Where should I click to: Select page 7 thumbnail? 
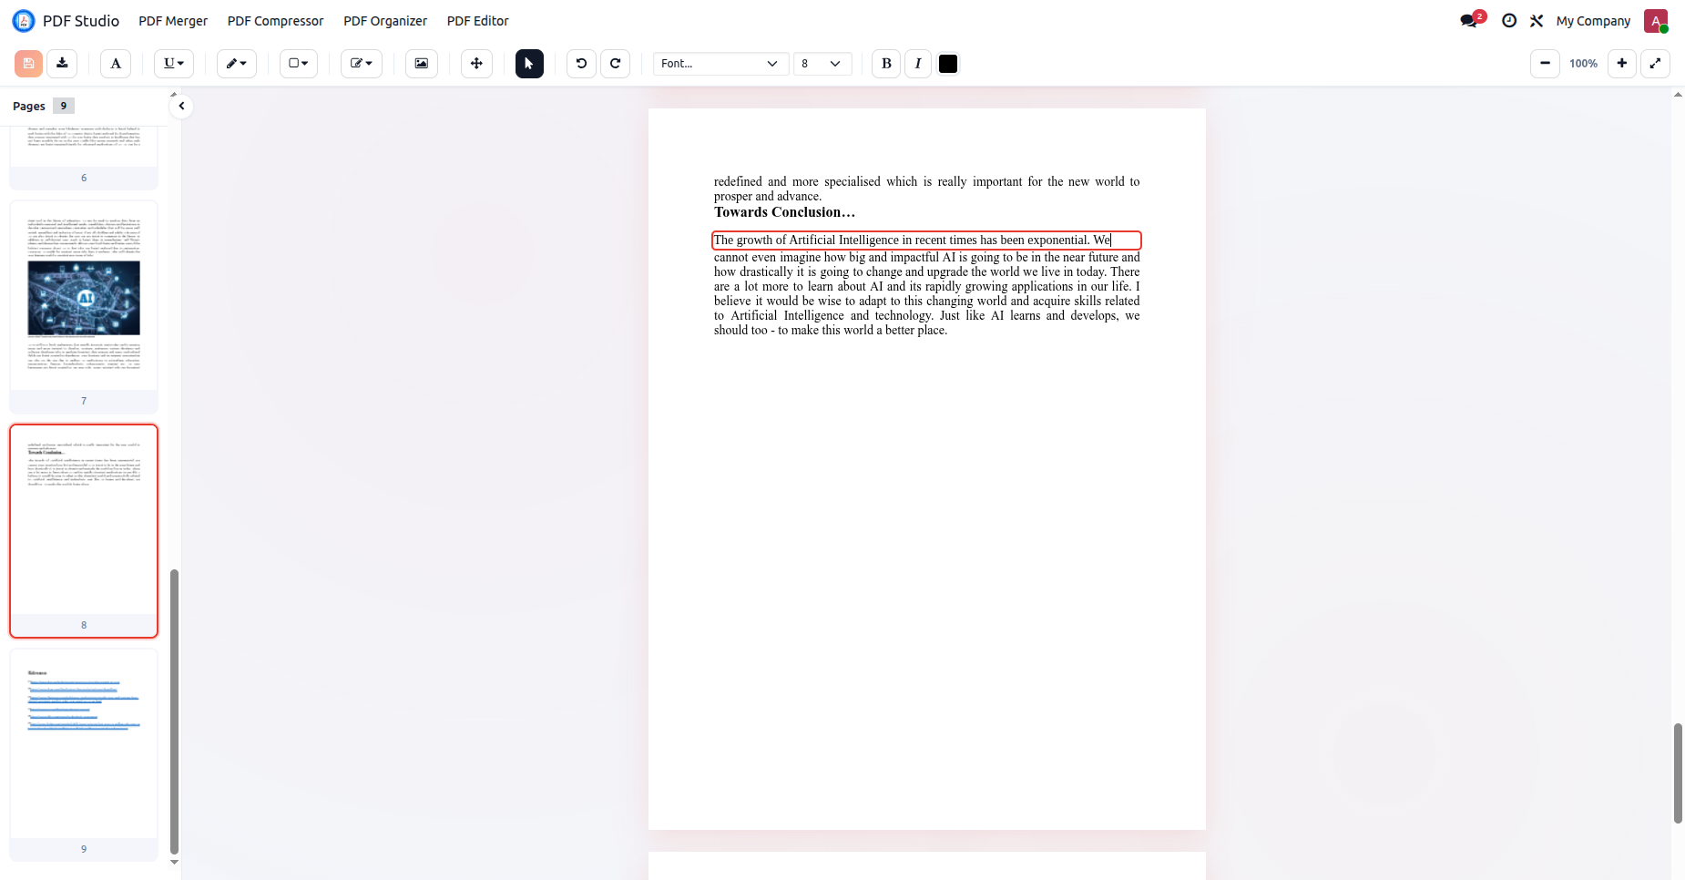pyautogui.click(x=84, y=307)
